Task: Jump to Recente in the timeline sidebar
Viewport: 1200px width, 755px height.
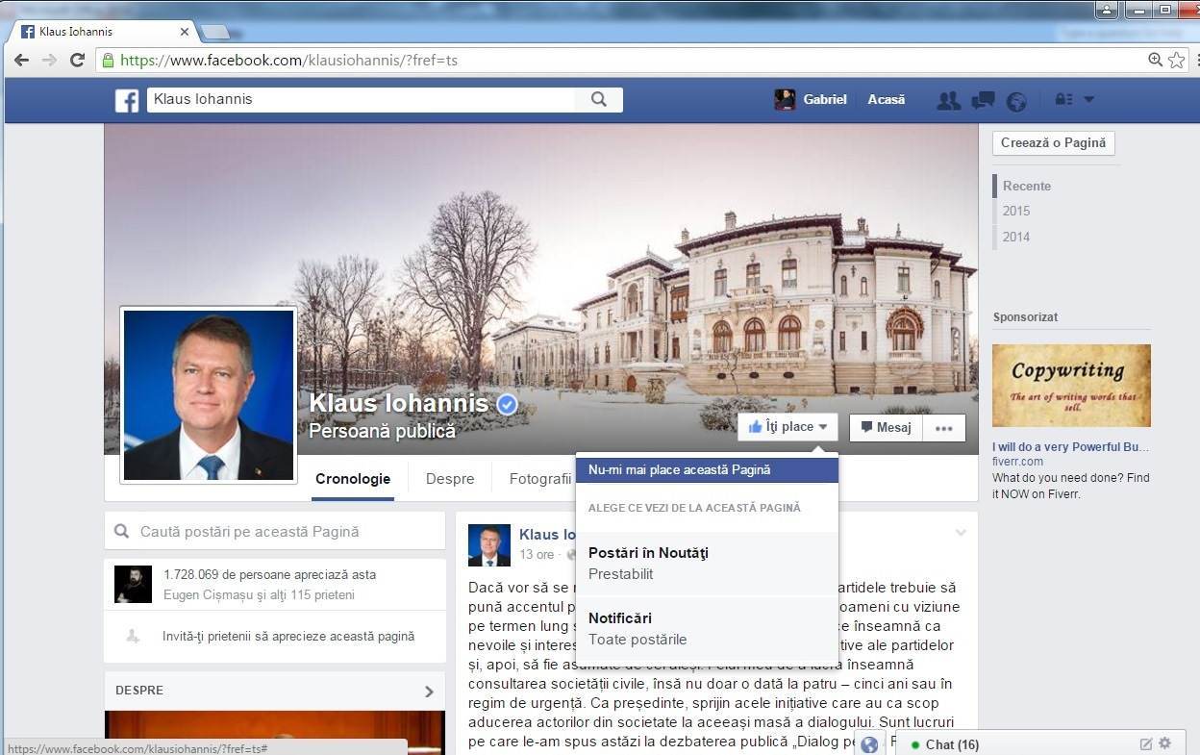Action: click(x=1027, y=187)
